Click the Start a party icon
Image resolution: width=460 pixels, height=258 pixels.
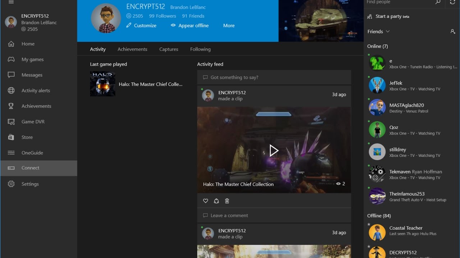370,16
